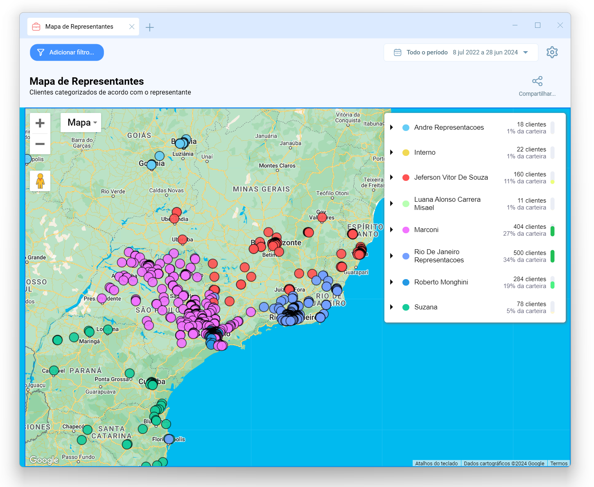Click the Compartilhar share icon
The image size is (594, 487).
pyautogui.click(x=537, y=81)
